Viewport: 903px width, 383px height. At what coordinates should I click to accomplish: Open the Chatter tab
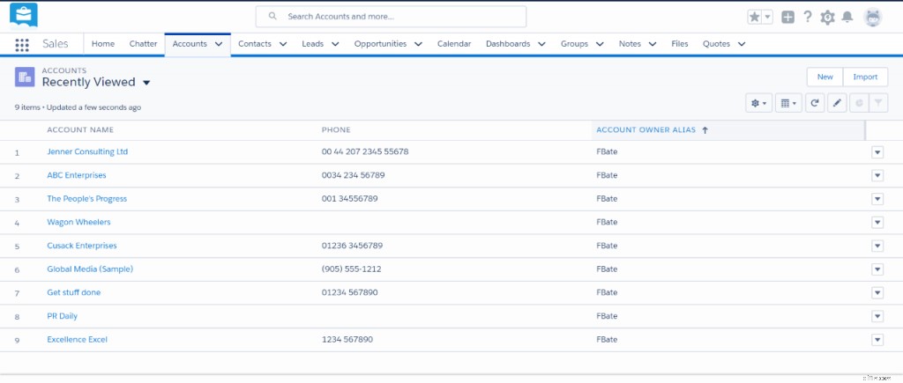coord(144,44)
